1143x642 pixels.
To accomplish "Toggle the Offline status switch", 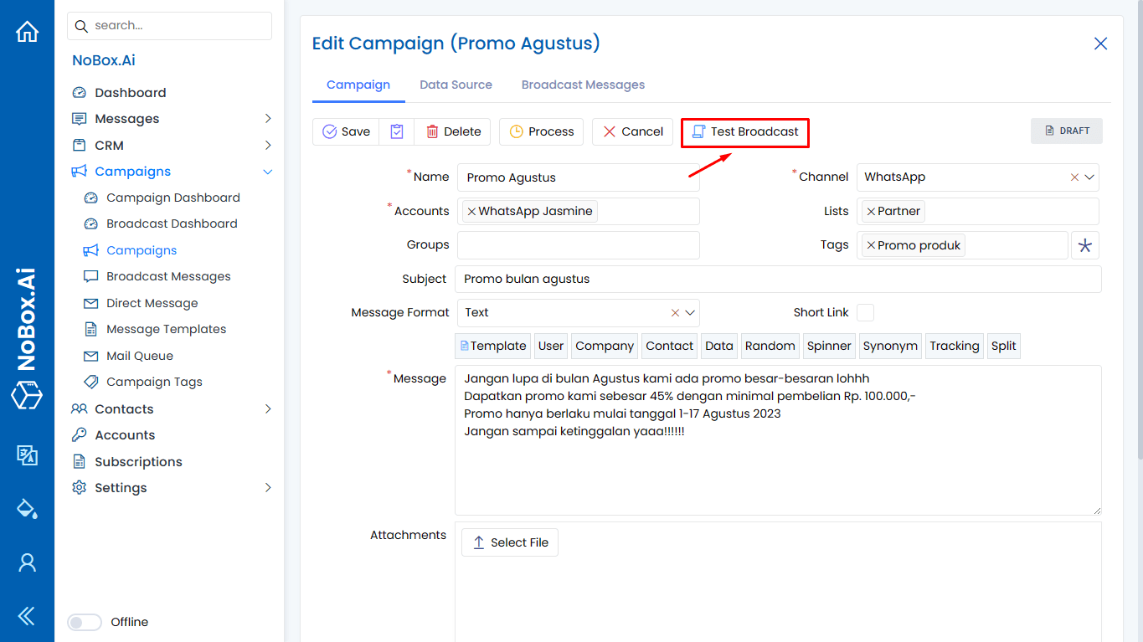I will pos(85,622).
